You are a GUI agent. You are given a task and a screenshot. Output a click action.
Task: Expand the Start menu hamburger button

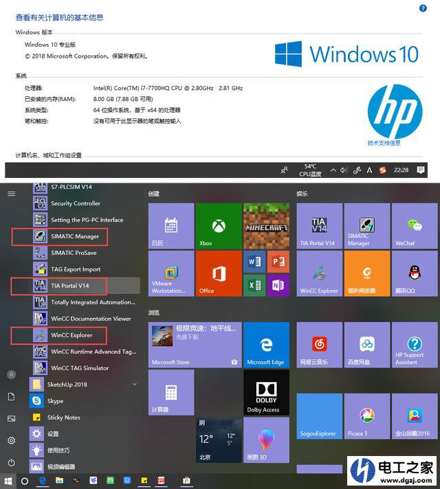pos(12,194)
